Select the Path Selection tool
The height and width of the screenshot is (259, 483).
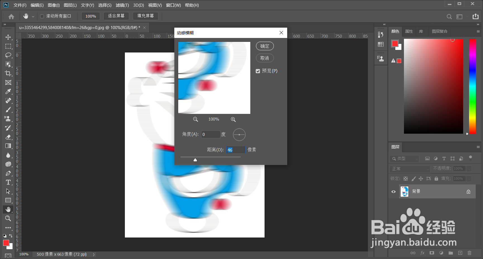pos(8,191)
